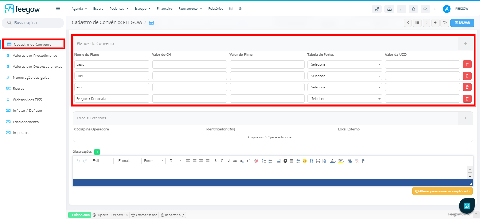Undo last edit in Observações editor

[78, 161]
